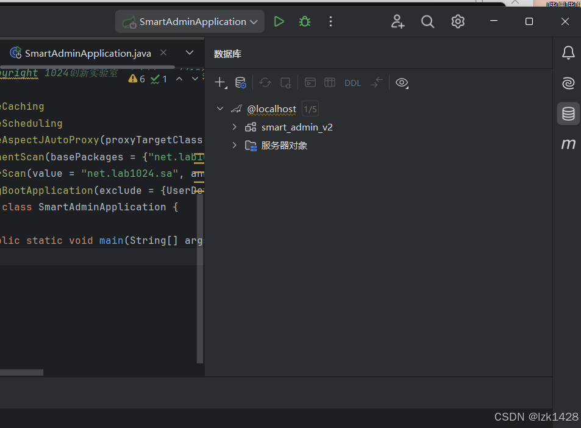Open the Maven tool window on the right sidebar

pos(568,144)
